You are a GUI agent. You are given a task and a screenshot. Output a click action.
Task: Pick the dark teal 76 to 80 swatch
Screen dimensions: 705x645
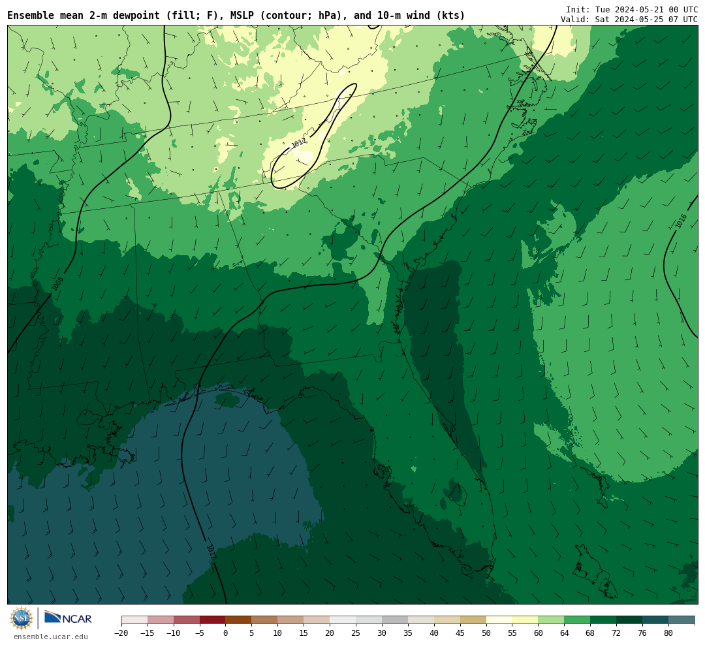point(655,620)
